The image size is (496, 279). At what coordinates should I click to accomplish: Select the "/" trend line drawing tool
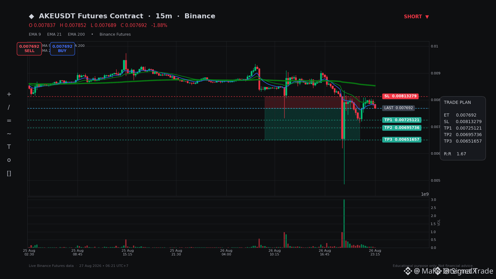point(9,108)
